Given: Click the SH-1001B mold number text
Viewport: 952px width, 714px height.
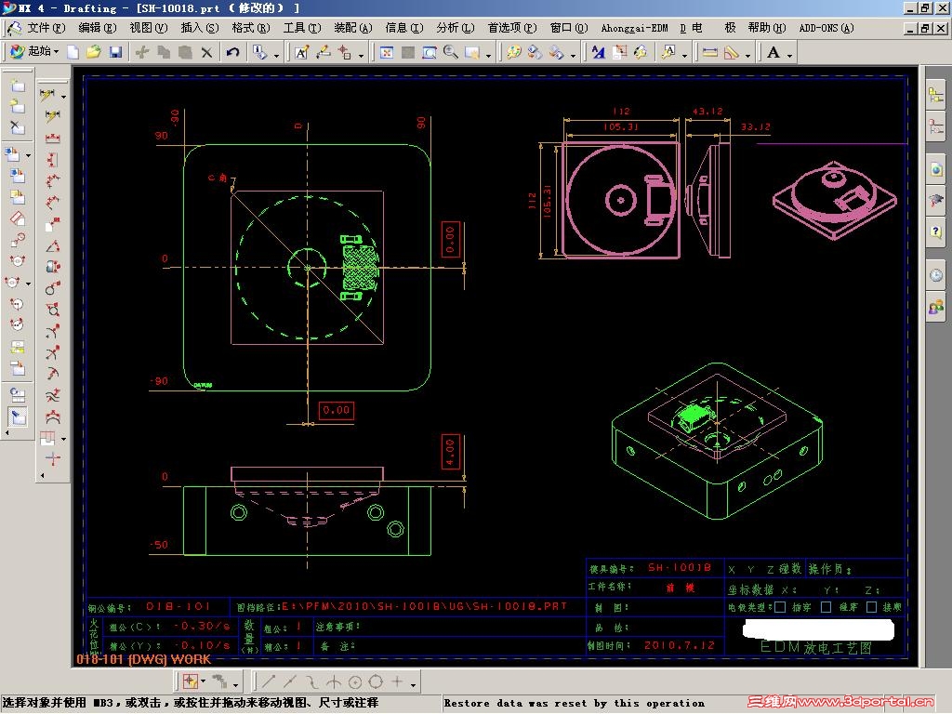Looking at the screenshot, I should click(x=680, y=568).
